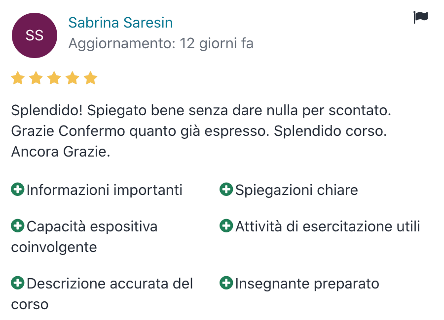444x320 pixels.
Task: Click the third rating star
Action: pos(54,78)
